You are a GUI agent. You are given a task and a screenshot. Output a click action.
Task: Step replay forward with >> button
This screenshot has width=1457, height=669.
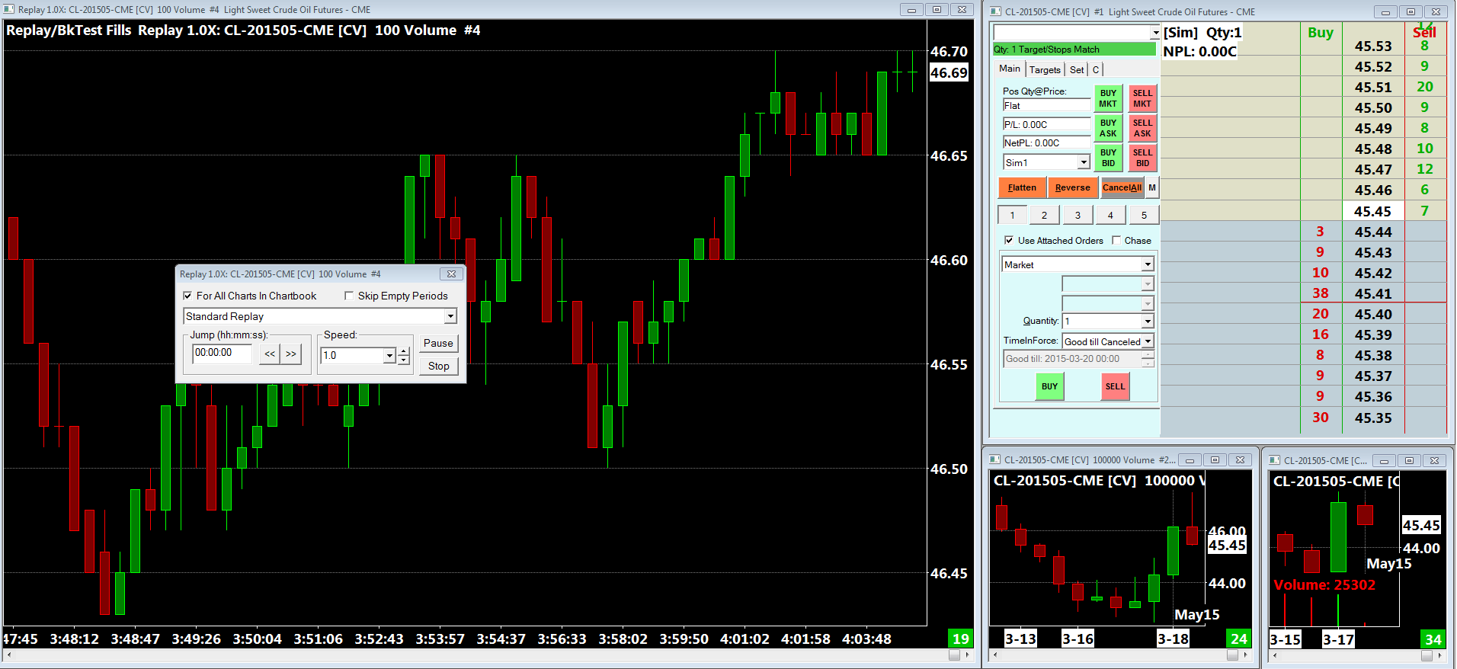[x=291, y=354]
